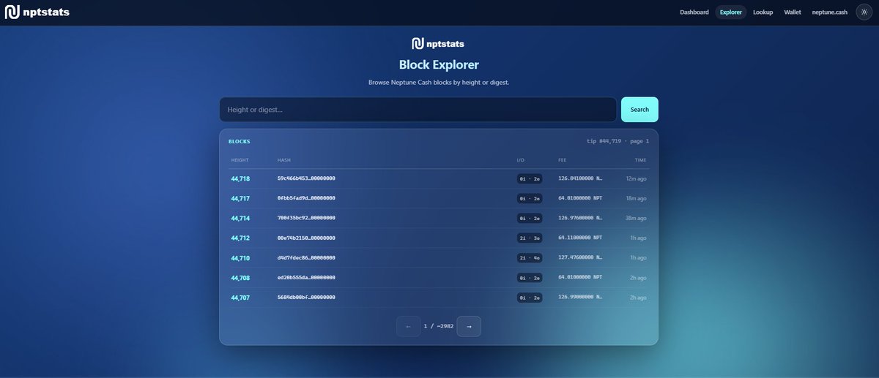
Task: Click the HEIGHT column header
Action: click(240, 159)
